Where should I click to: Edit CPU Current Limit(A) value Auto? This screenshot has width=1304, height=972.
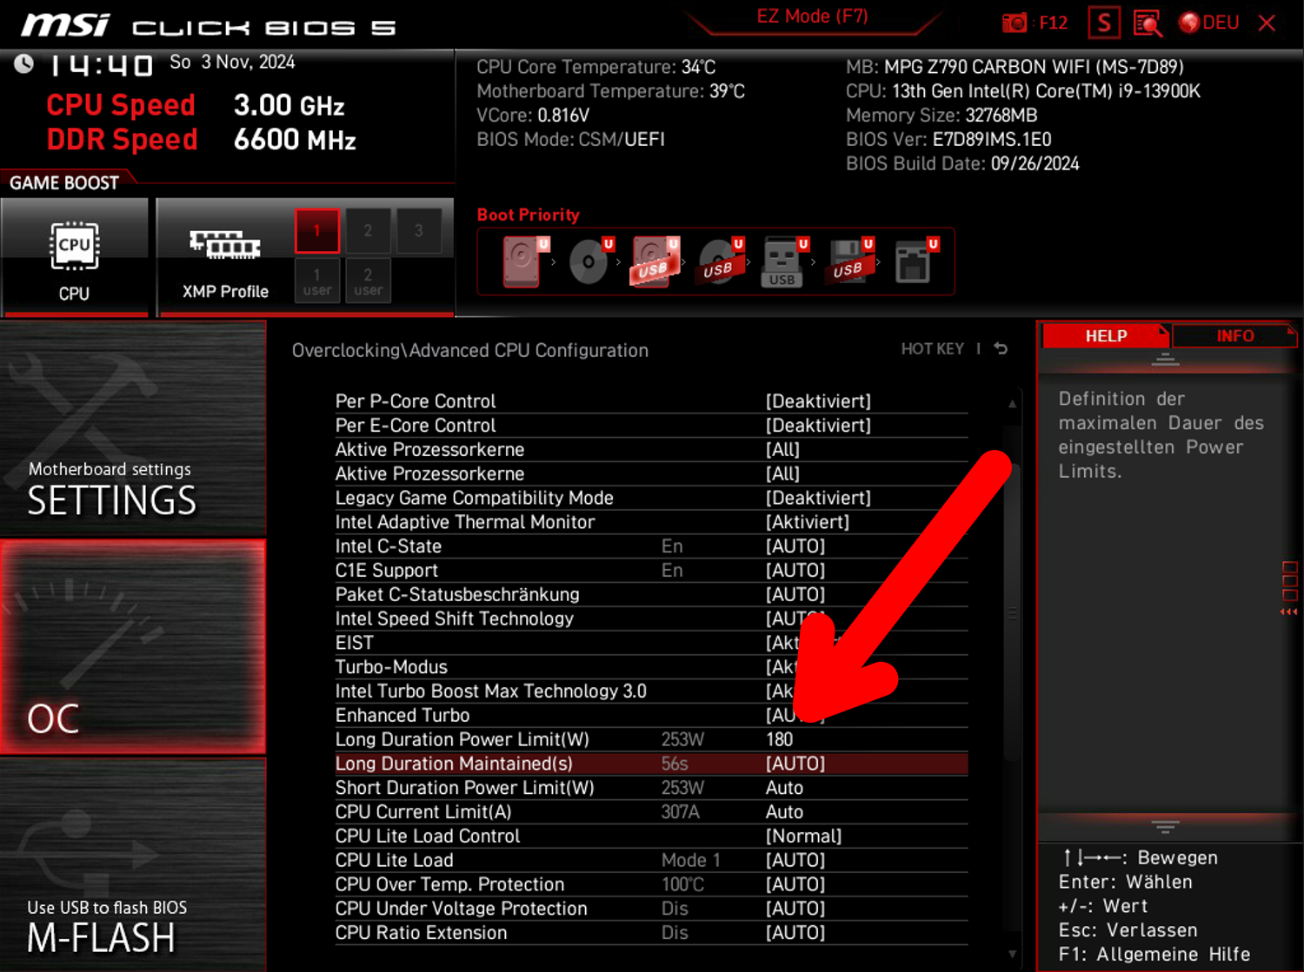784,812
